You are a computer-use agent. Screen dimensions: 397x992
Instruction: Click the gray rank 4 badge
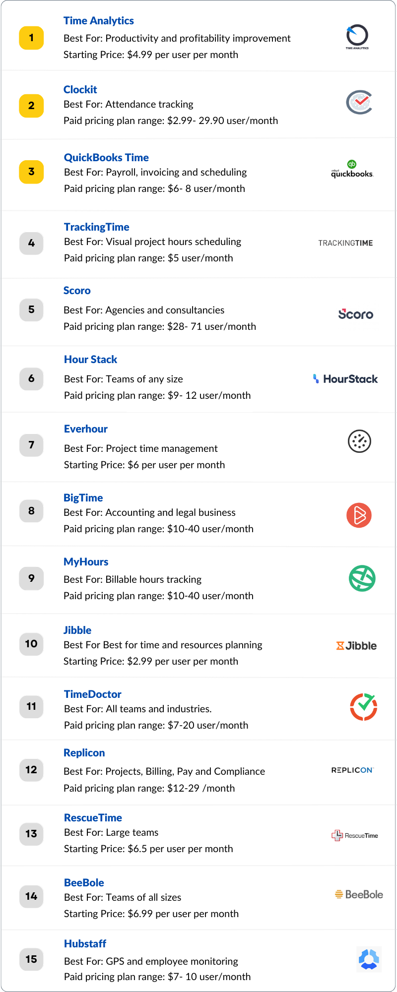(31, 243)
